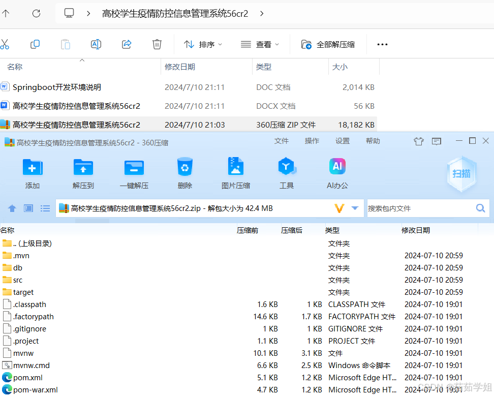
Task: Switch to list view in 360压缩
Action: click(45, 208)
